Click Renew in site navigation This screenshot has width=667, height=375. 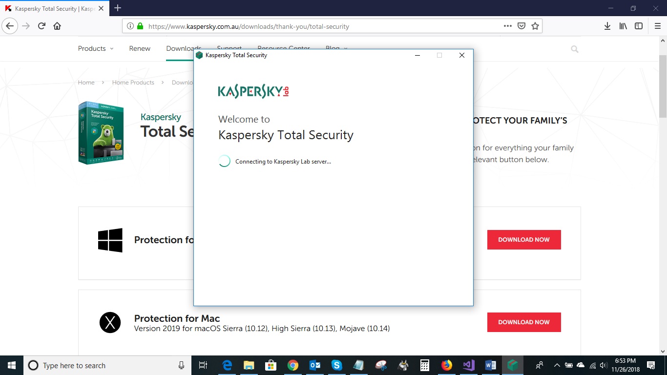(140, 48)
